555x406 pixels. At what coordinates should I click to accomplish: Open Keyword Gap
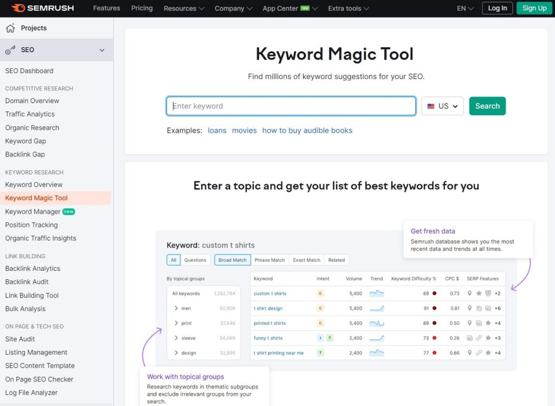click(25, 141)
